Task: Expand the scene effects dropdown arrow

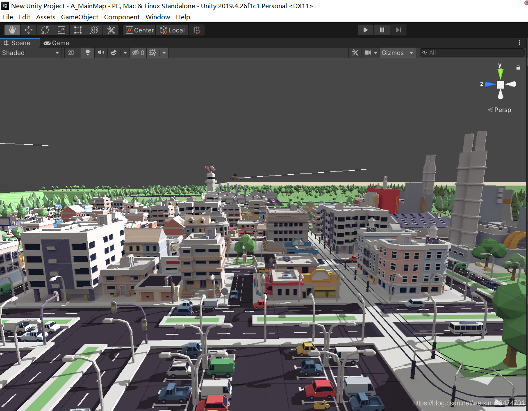Action: 125,53
